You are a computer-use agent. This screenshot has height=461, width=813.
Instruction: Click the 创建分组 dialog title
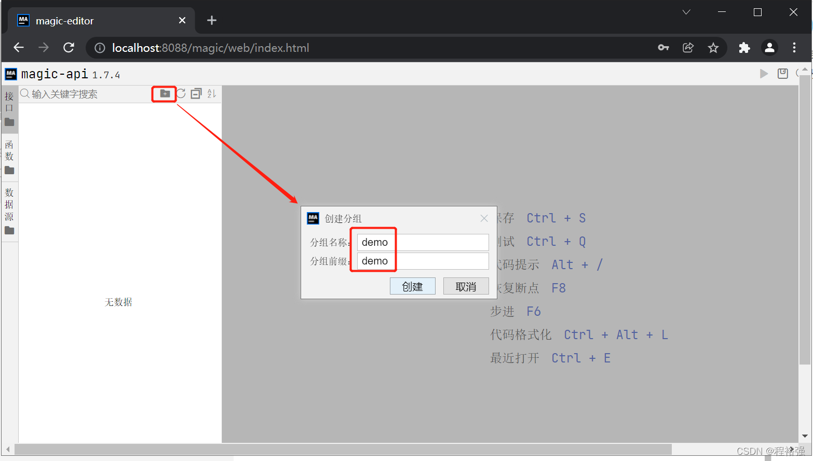[343, 218]
